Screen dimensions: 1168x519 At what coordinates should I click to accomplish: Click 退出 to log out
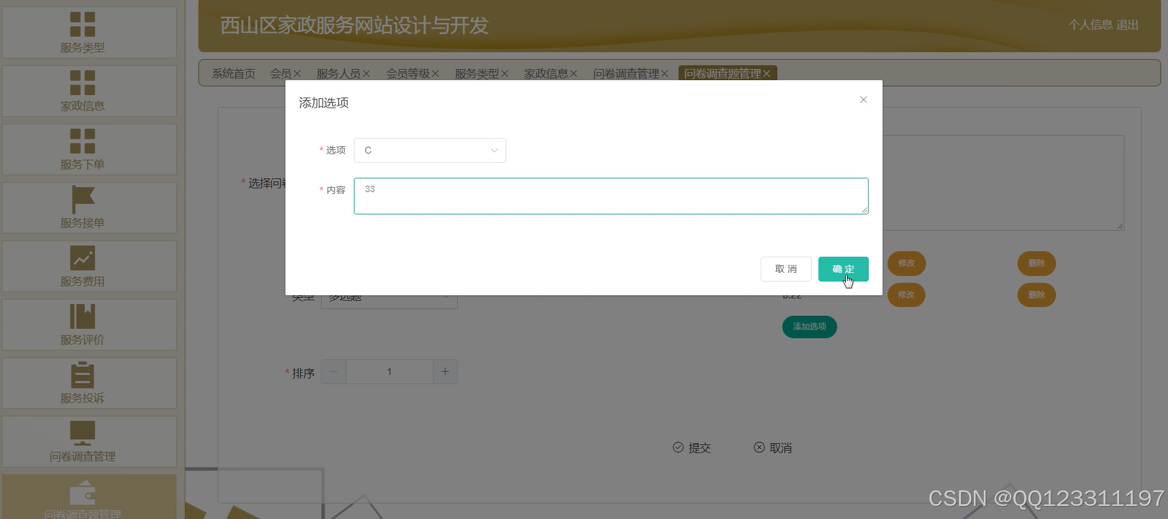(1127, 25)
